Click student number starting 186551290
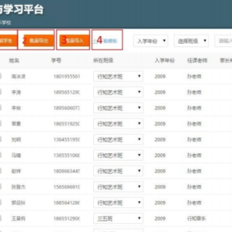The image size is (232, 232). [66, 218]
